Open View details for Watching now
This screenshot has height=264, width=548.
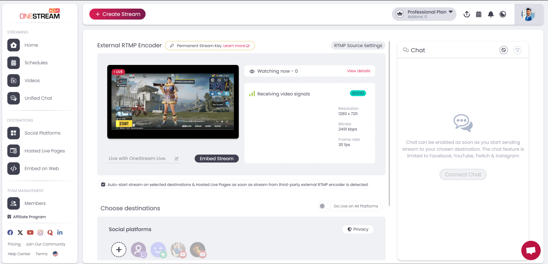358,71
